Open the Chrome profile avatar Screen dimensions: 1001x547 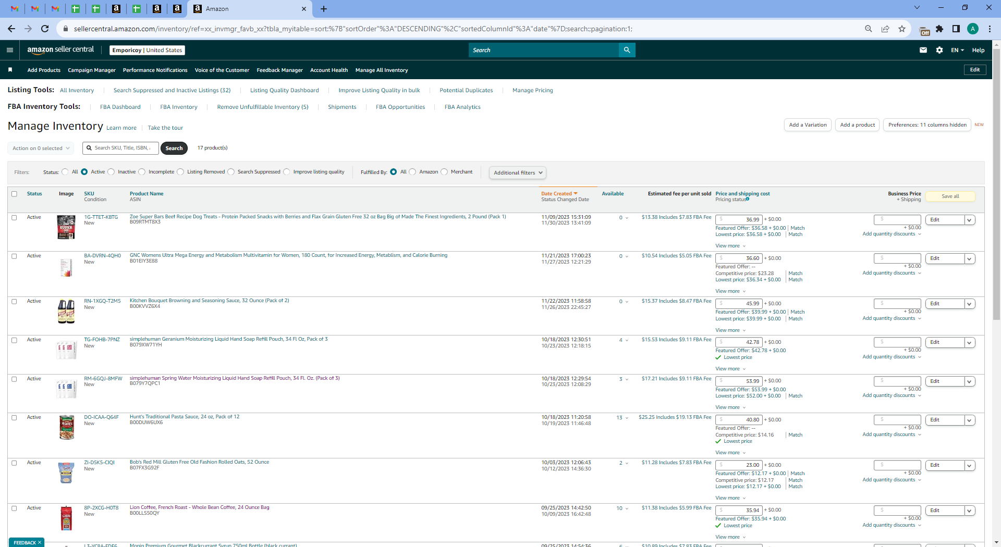pyautogui.click(x=973, y=29)
